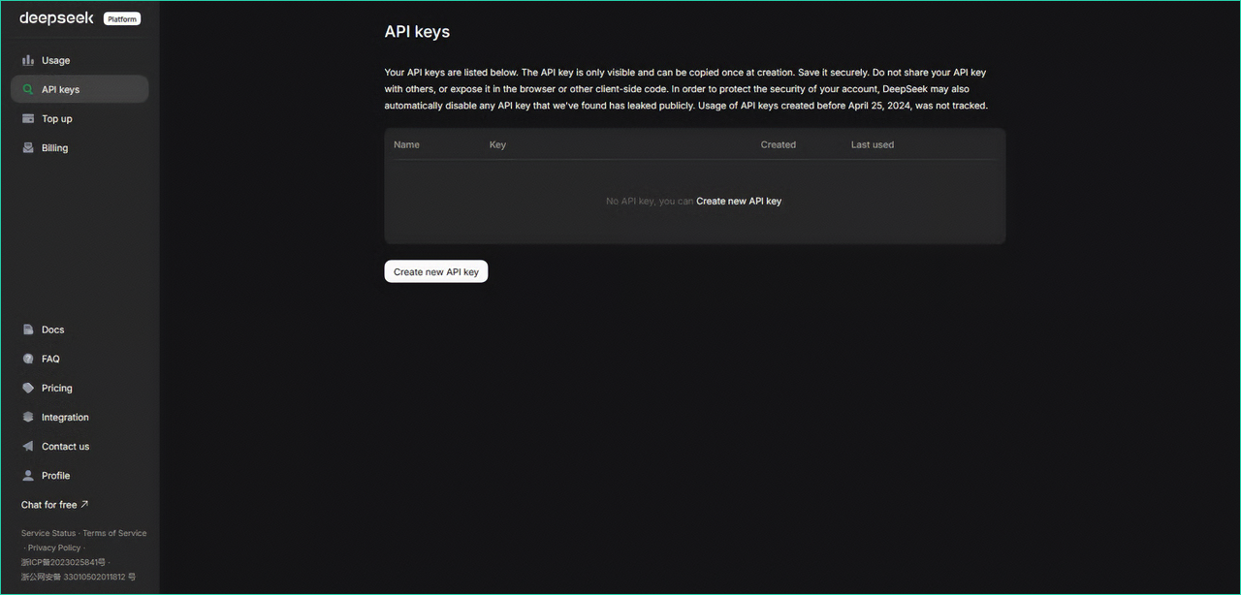Click the Pricing tag icon
Viewport: 1241px width, 595px height.
tap(28, 388)
